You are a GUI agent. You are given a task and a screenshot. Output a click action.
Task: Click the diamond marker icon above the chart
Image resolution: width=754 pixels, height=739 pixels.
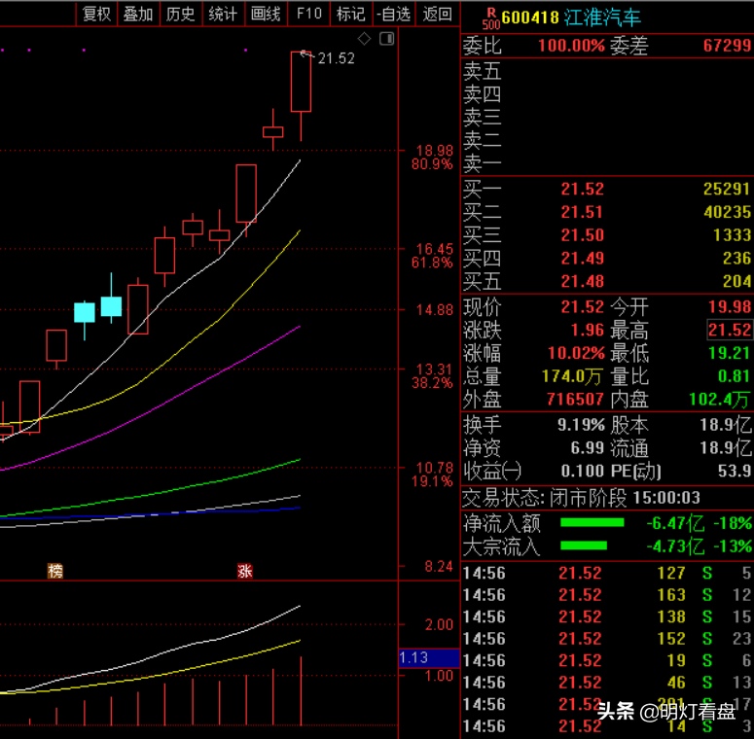[365, 39]
